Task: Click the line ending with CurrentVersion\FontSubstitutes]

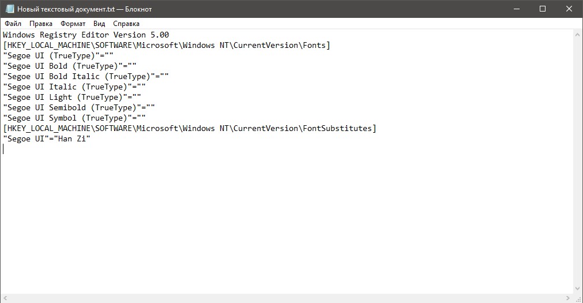Action: [x=189, y=128]
